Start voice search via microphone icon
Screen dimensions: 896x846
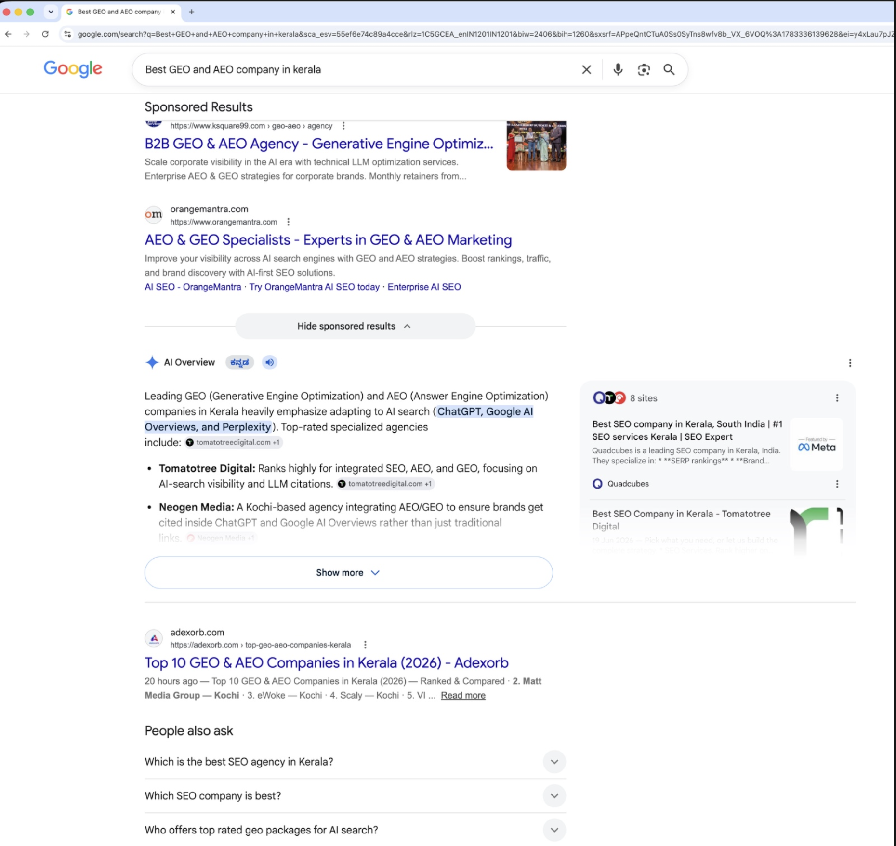click(618, 70)
